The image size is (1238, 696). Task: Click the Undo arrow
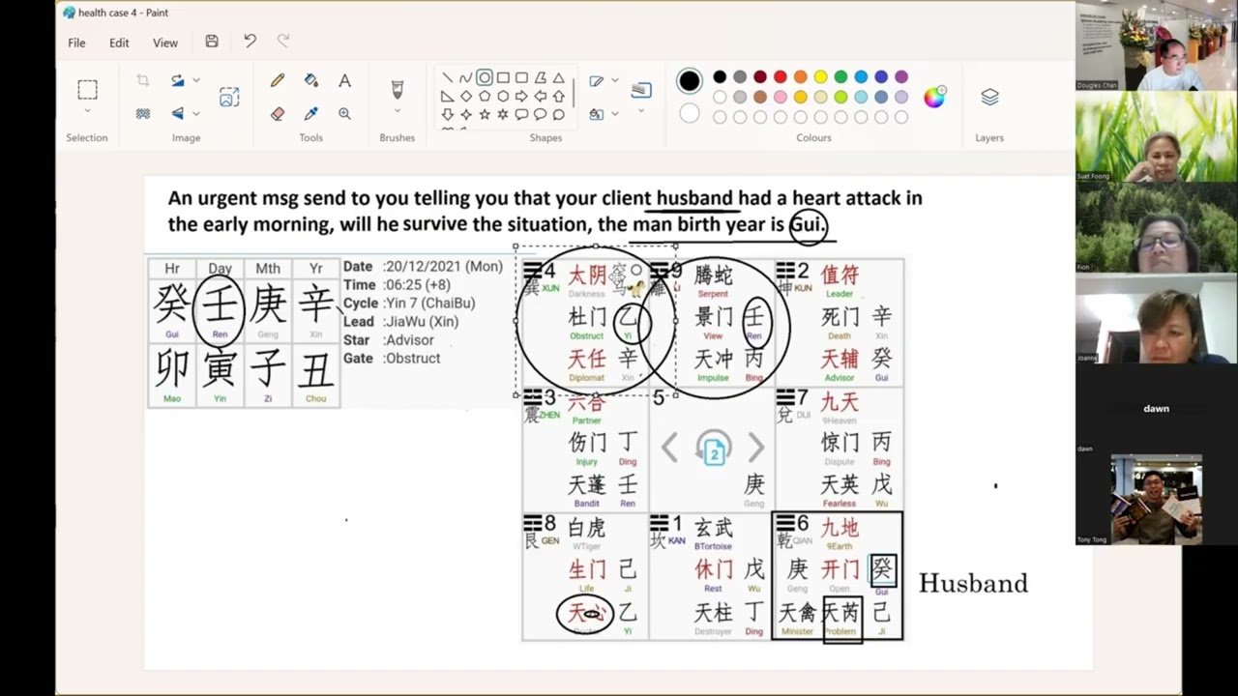[250, 41]
